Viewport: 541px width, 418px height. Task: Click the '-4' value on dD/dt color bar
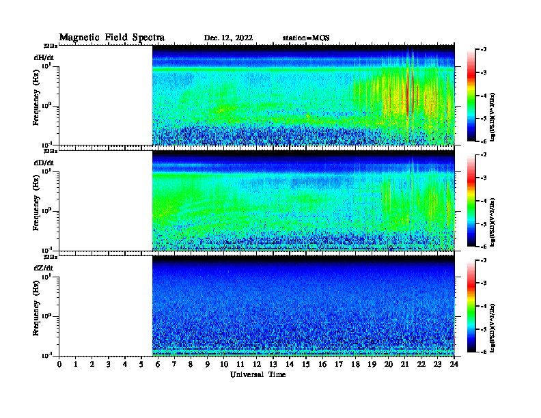coord(484,201)
